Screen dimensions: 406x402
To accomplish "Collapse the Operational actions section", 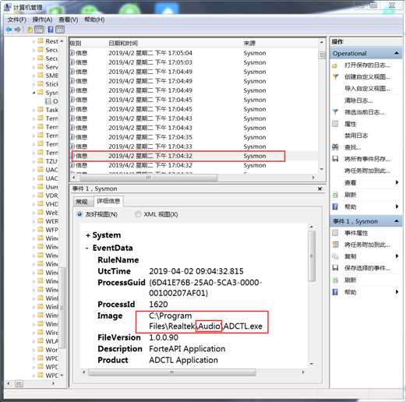I will (x=397, y=53).
